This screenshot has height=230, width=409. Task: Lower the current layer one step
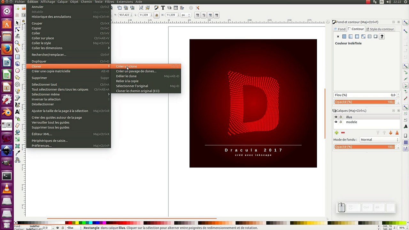pos(390,133)
